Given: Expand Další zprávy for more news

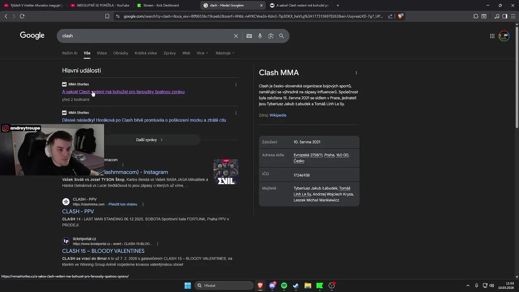Looking at the screenshot, I should (x=149, y=140).
